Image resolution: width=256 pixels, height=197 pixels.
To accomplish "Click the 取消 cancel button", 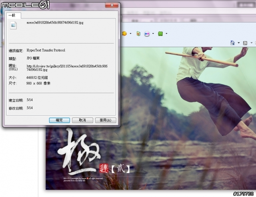I will (82, 120).
